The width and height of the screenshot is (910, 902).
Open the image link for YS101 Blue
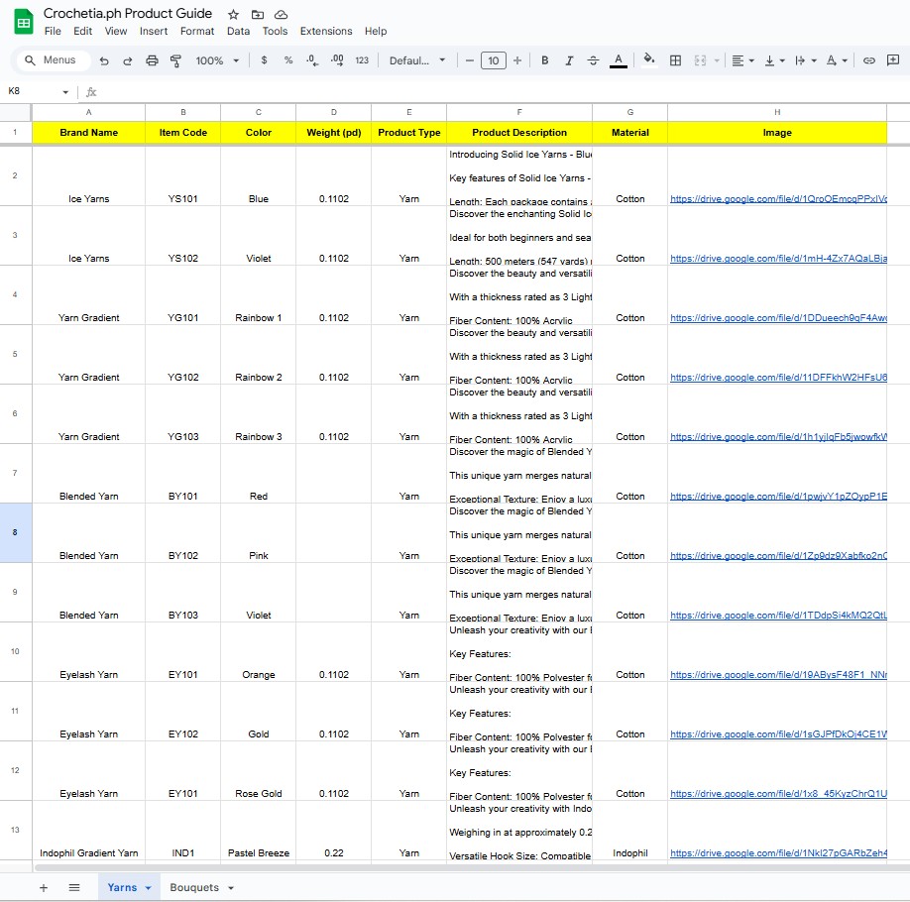778,198
